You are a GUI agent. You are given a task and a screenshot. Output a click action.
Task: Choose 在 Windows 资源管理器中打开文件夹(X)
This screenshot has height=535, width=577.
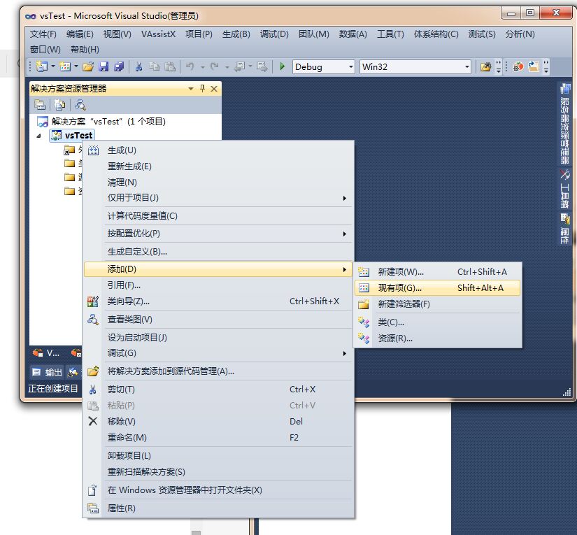[219, 490]
